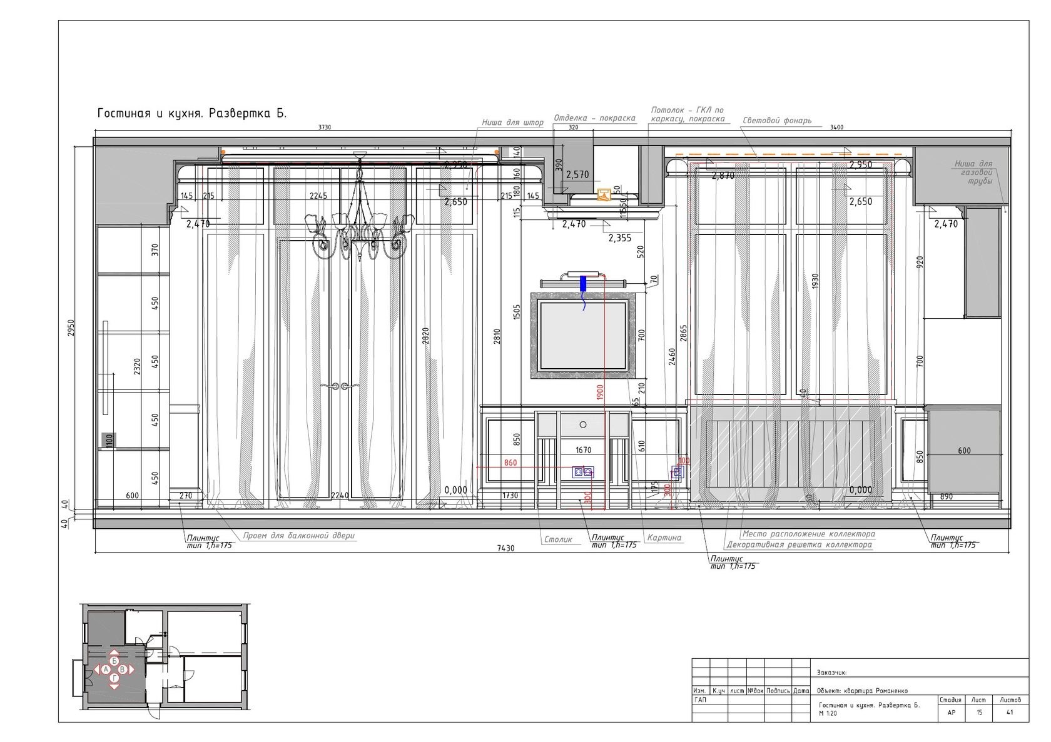Click the view marker В on key plan
1051x742 pixels.
coord(123,669)
